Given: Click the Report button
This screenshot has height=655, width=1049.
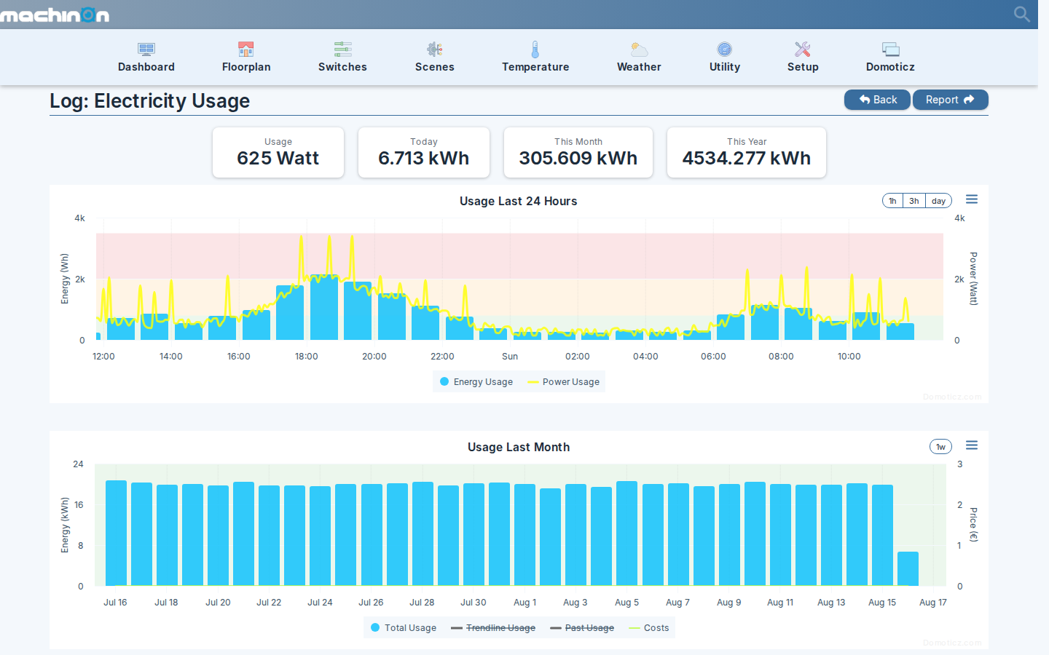Looking at the screenshot, I should coord(950,100).
